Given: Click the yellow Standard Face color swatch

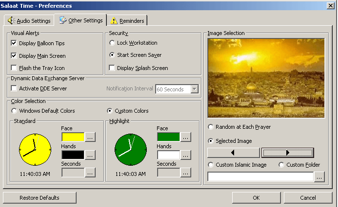Looking at the screenshot, I should coord(73,137).
